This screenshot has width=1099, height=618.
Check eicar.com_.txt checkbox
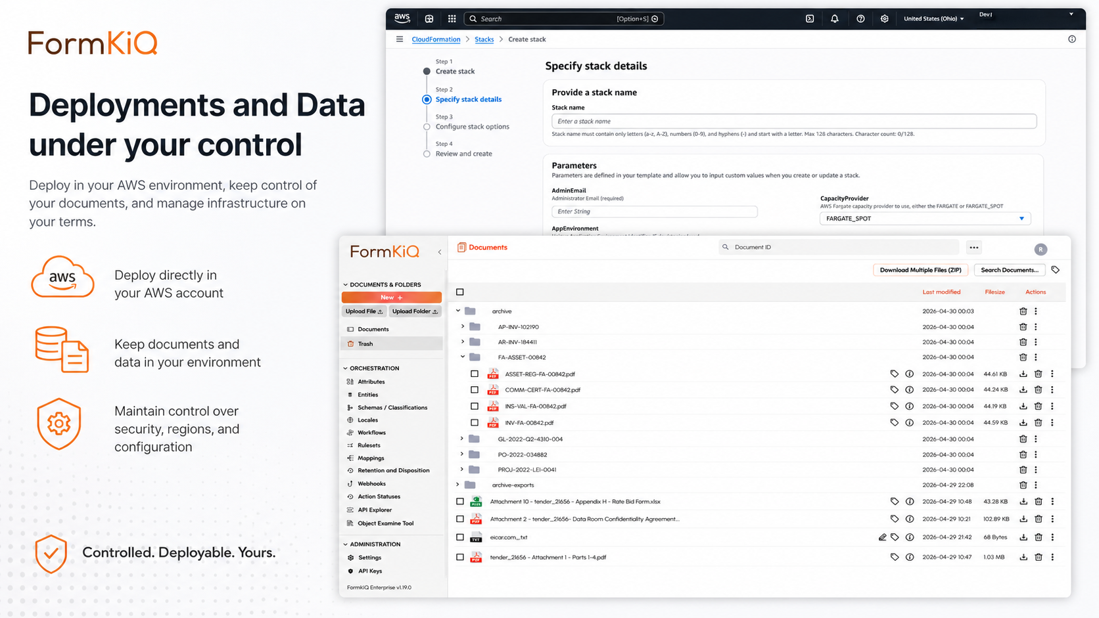point(460,537)
